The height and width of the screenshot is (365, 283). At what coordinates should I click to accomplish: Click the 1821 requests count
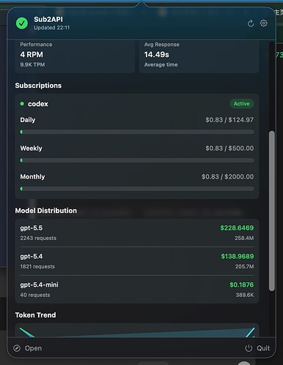pyautogui.click(x=37, y=266)
